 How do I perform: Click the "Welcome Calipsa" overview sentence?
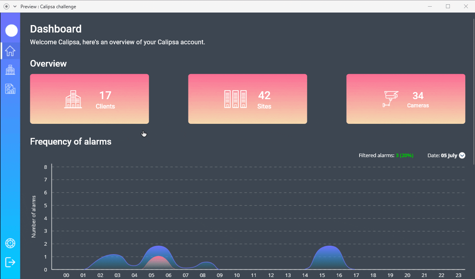(118, 42)
